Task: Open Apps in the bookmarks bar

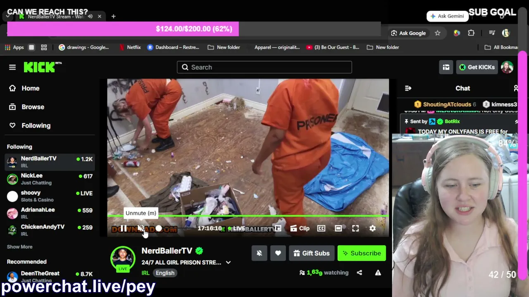Action: coord(14,47)
